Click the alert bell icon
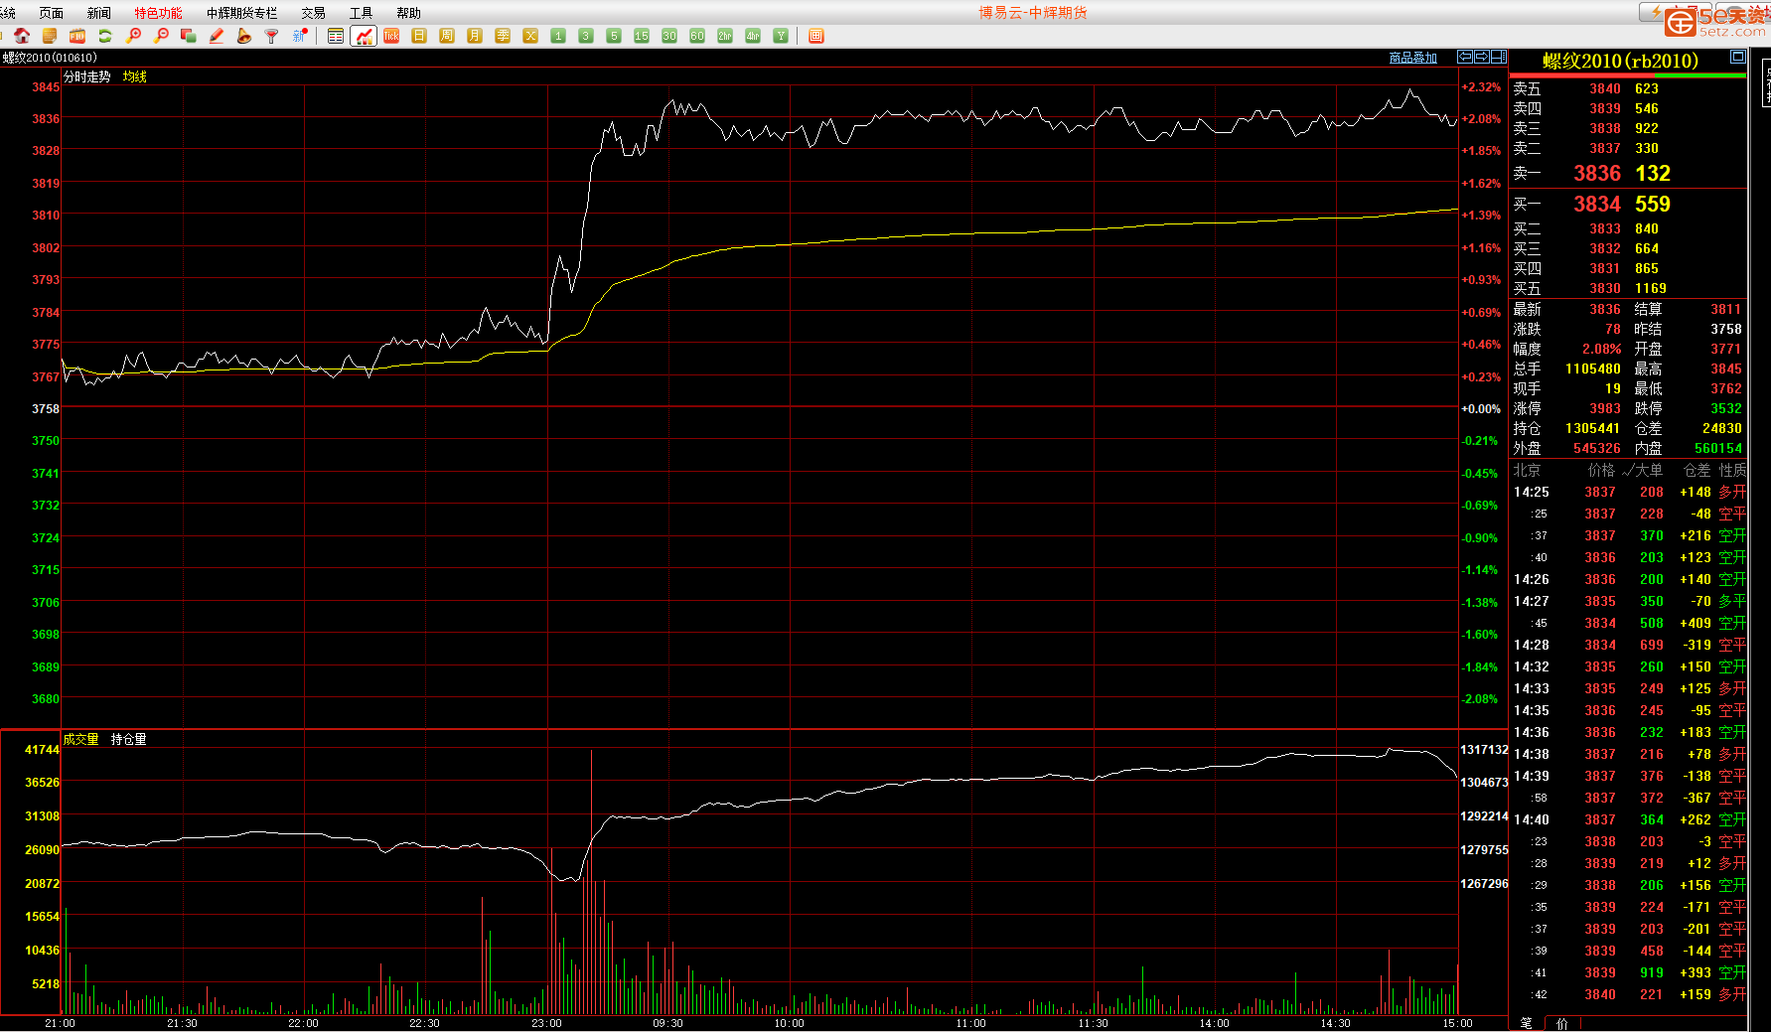1771x1032 pixels. click(x=243, y=36)
